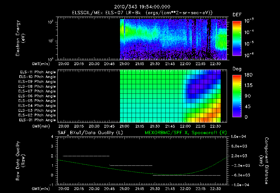
Task: Click GMT(min) label under bottom panel
Action: [x=41, y=189]
